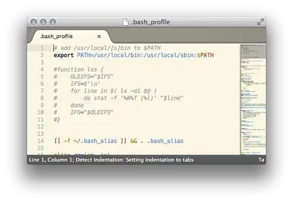Click line number 7 in gutter
Viewport: 293px width, 202px height.
[42, 91]
